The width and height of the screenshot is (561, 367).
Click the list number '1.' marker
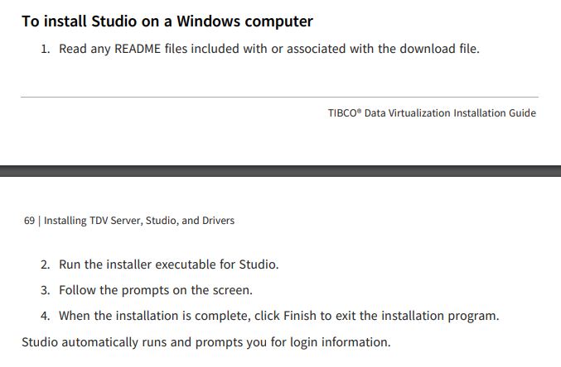46,49
